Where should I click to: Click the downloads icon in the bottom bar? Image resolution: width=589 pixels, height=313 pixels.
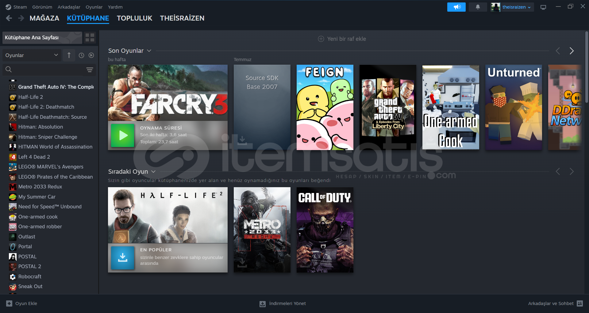tap(263, 304)
